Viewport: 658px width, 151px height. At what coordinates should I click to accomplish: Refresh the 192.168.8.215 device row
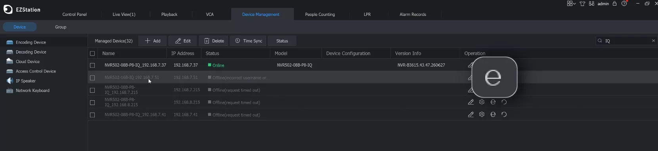[x=504, y=102]
